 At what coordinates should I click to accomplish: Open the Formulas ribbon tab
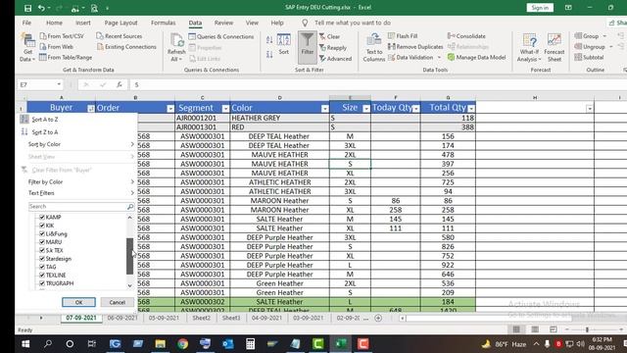pos(164,23)
